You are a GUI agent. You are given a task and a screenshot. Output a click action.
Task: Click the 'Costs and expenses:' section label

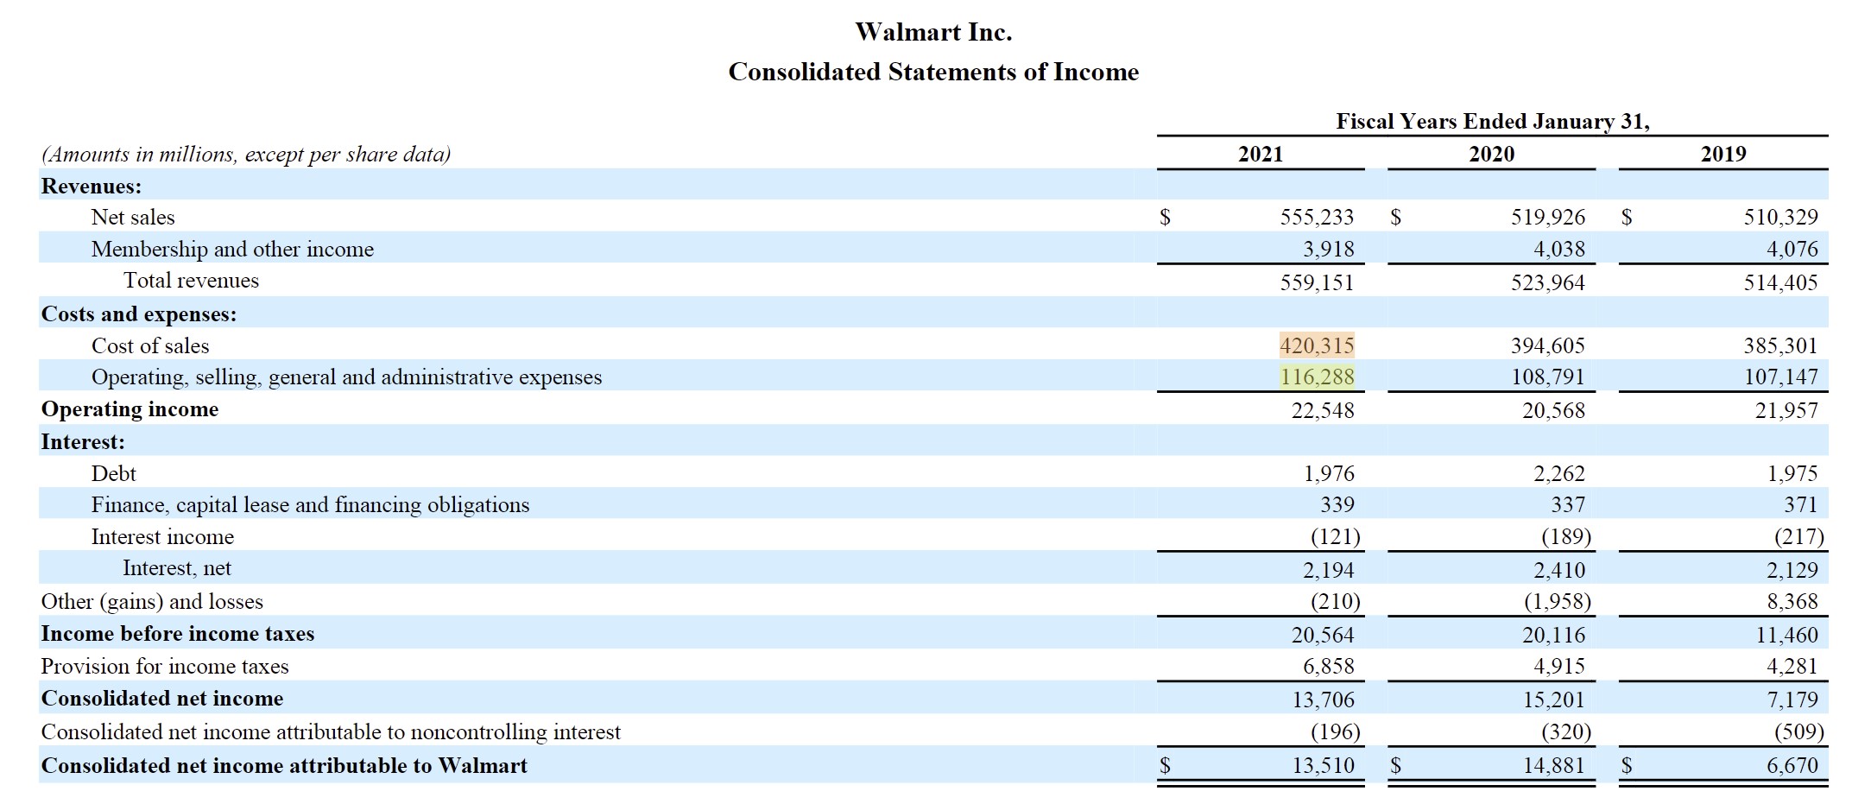pos(139,313)
